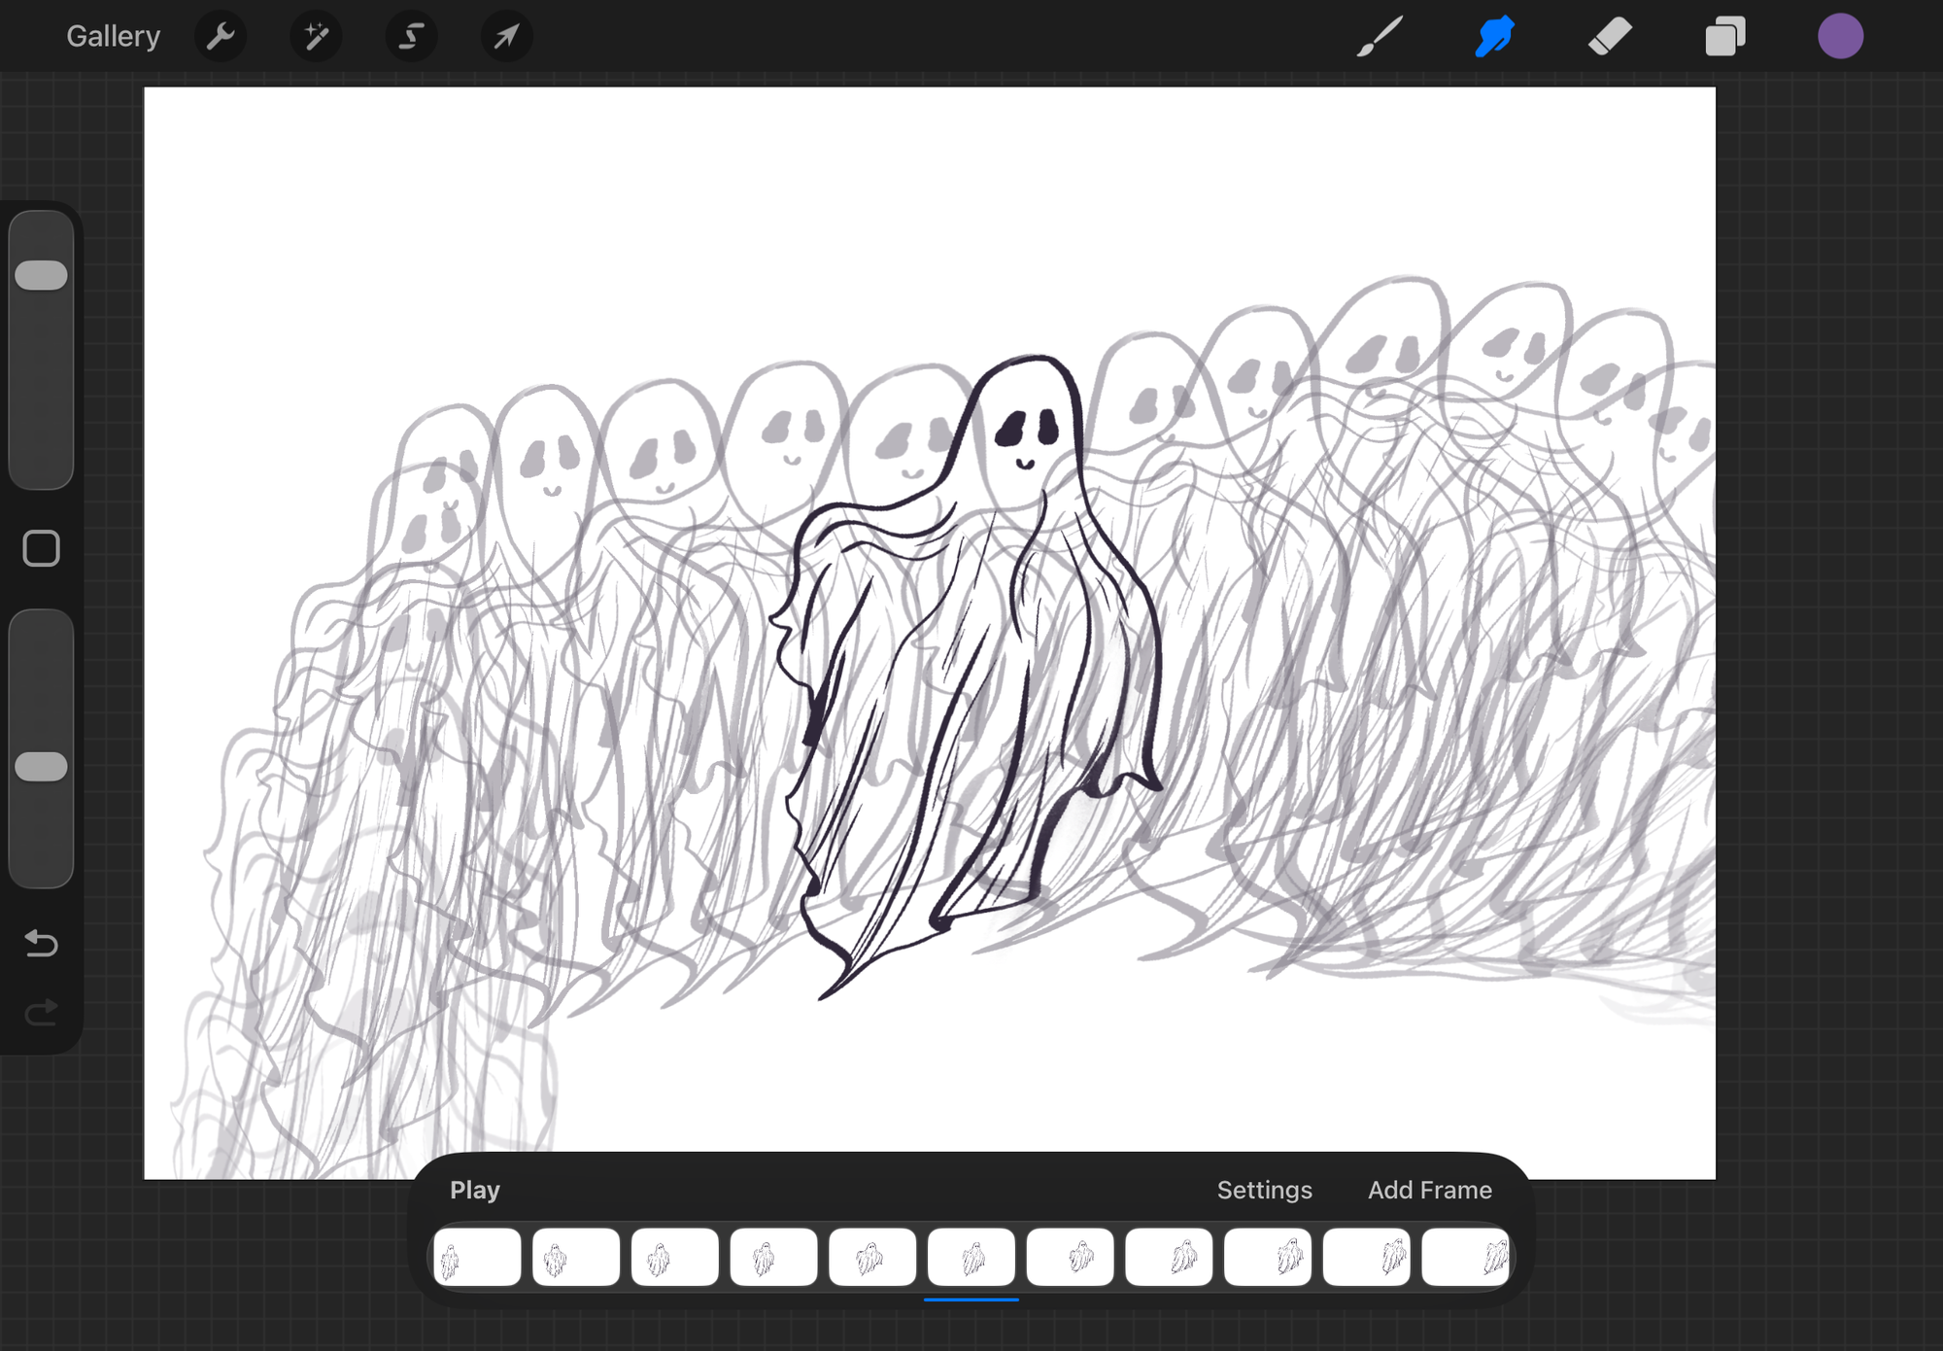Click the brush opacity slider handle
1943x1351 pixels.
coord(41,767)
